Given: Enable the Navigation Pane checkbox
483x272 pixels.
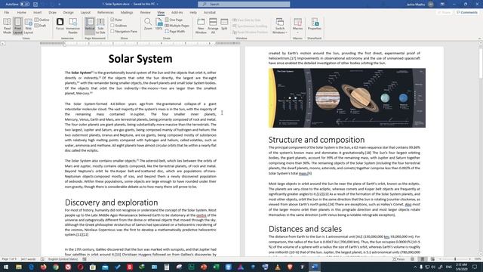Looking at the screenshot, I should click(112, 32).
